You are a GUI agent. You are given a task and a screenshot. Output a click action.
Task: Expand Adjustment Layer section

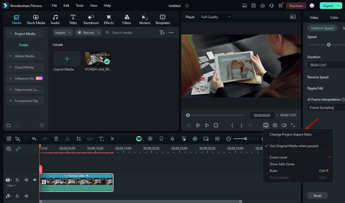click(x=11, y=90)
